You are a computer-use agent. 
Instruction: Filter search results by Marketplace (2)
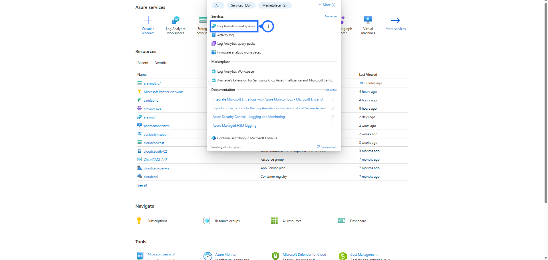[275, 5]
